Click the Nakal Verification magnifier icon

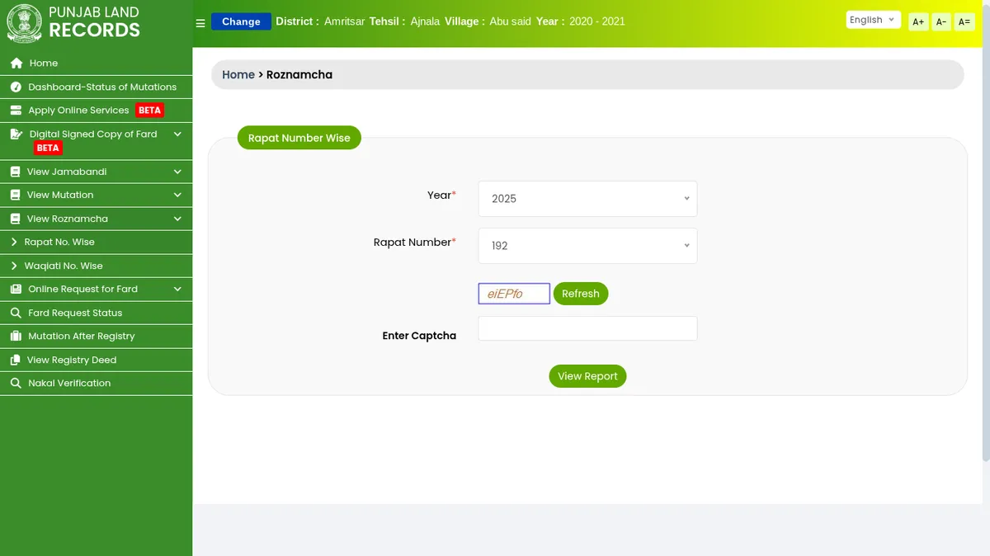pyautogui.click(x=16, y=384)
